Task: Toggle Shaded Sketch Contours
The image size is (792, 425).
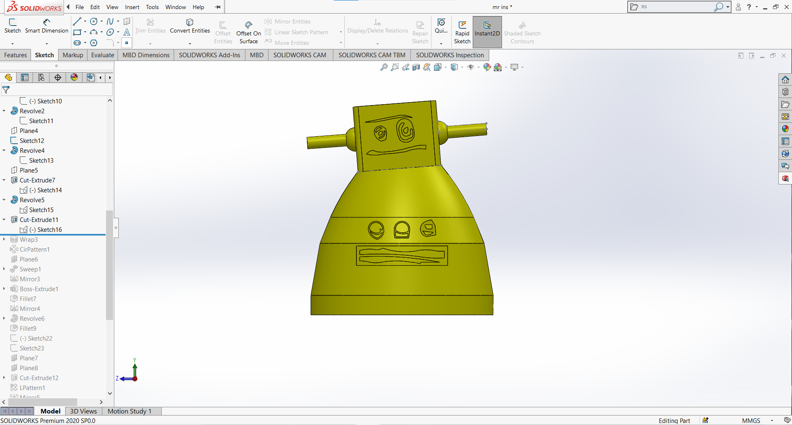Action: [x=522, y=31]
